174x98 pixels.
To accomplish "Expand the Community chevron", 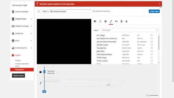I will 31,33.
